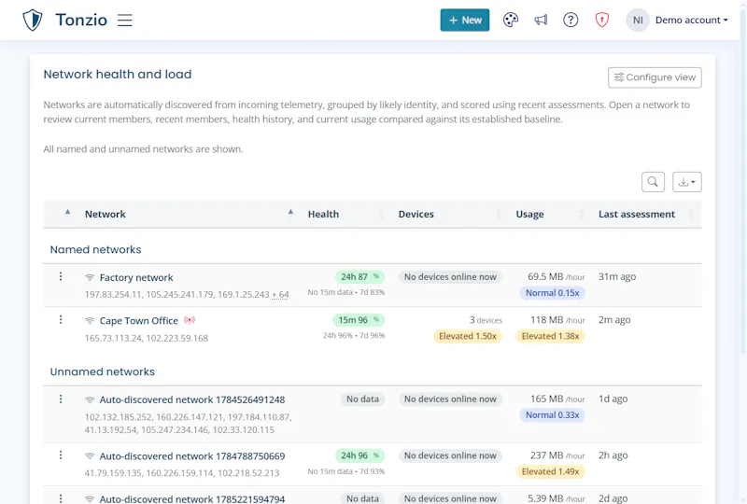Click Factory network wifi icon
Screen dimensions: 747x504
(x=90, y=277)
